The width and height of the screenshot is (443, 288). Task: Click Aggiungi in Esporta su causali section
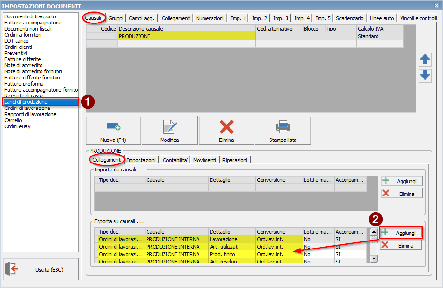click(x=401, y=233)
